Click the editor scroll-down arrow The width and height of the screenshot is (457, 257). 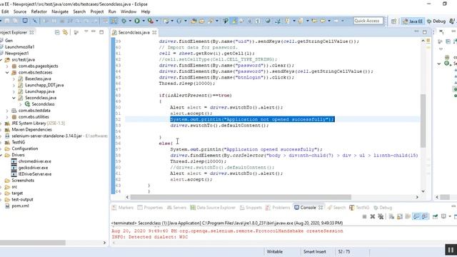click(423, 191)
